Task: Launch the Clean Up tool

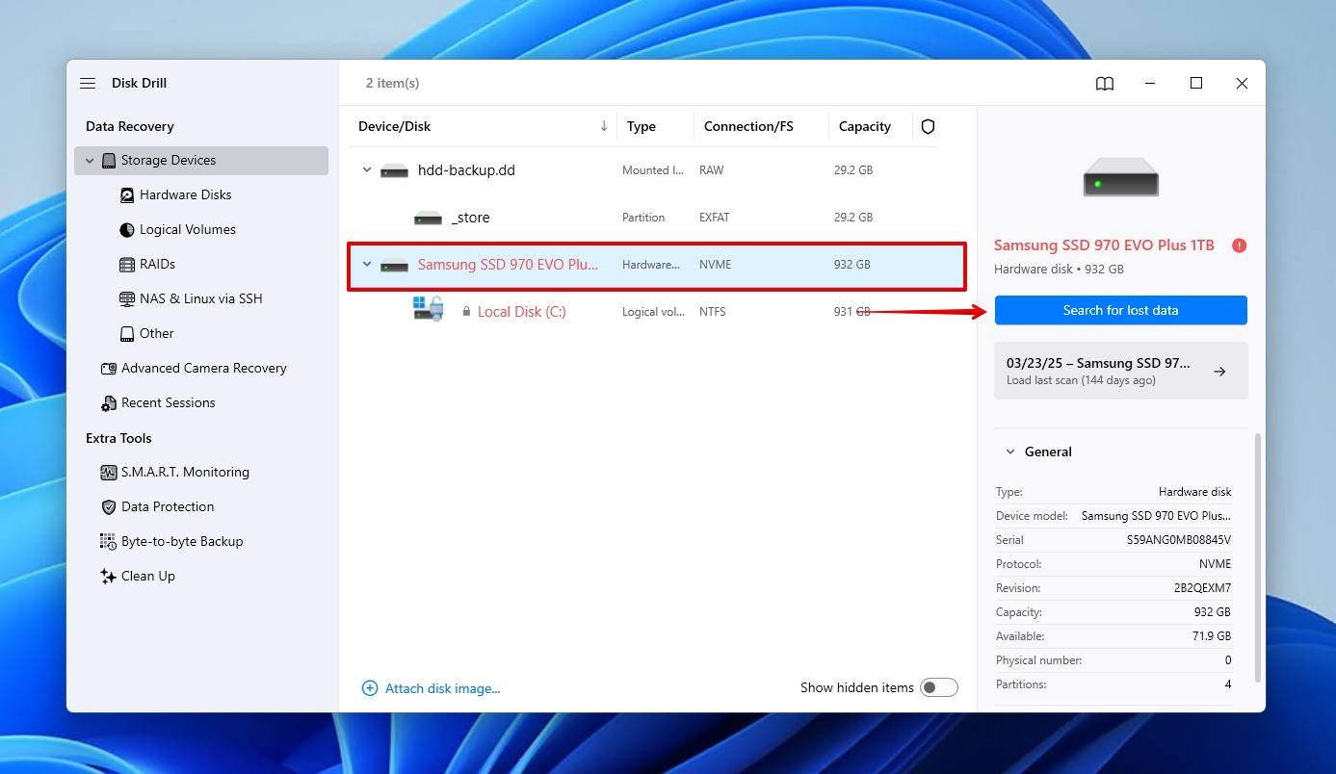Action: click(x=148, y=576)
